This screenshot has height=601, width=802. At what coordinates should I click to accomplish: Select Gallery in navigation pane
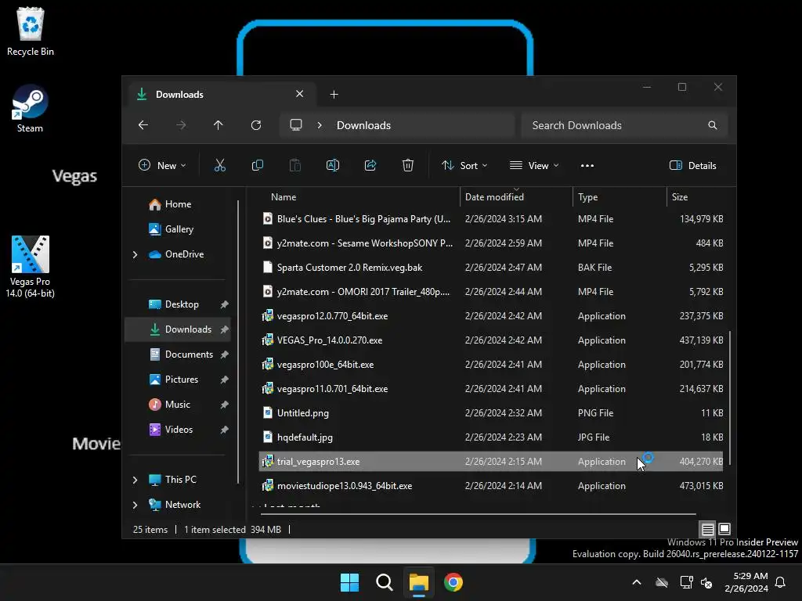click(177, 229)
